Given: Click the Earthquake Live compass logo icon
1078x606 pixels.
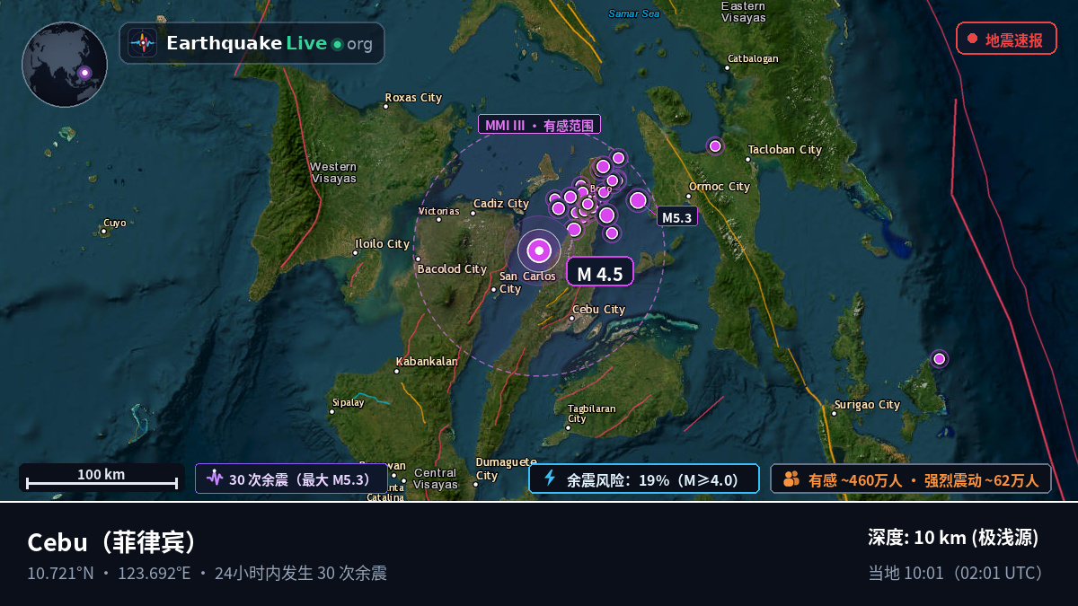Looking at the screenshot, I should point(143,43).
